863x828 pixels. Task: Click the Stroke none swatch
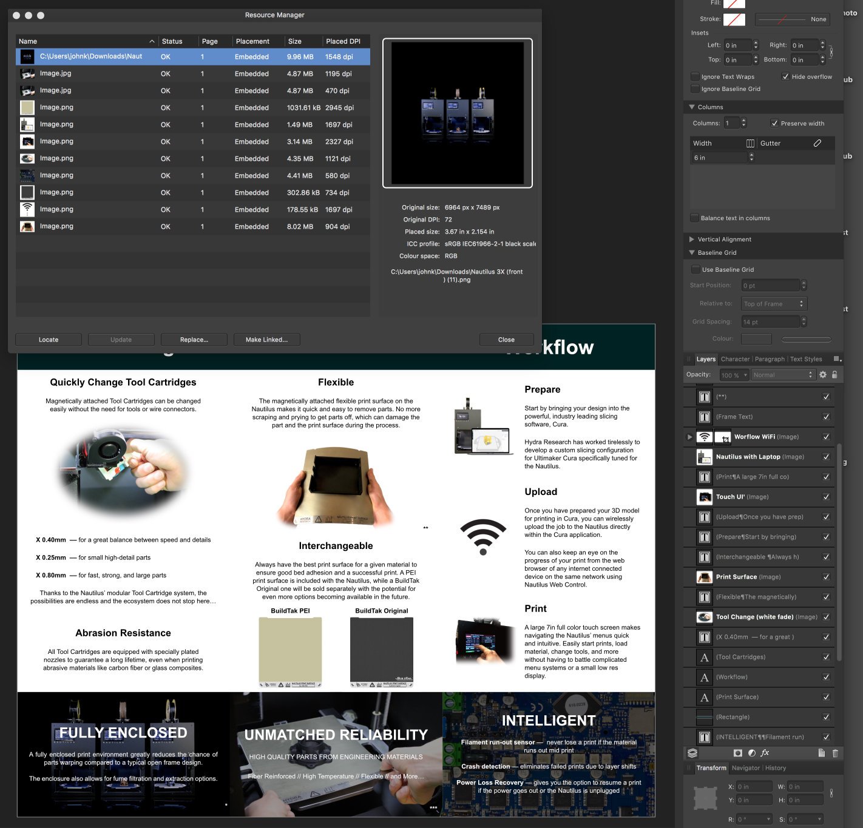734,19
